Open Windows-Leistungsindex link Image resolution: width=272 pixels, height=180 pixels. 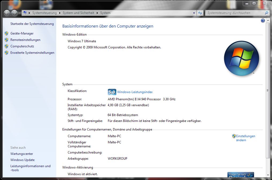135,92
